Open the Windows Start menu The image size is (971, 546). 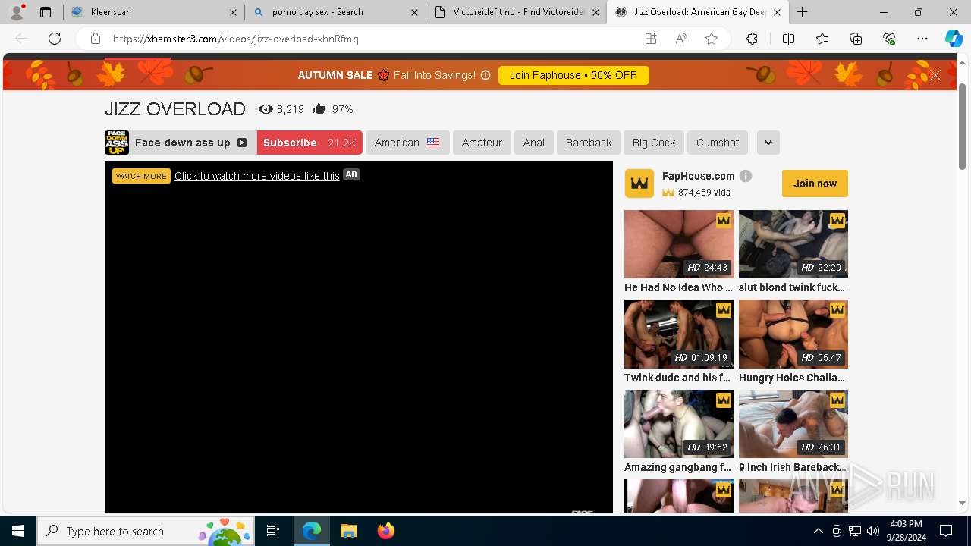click(x=18, y=531)
